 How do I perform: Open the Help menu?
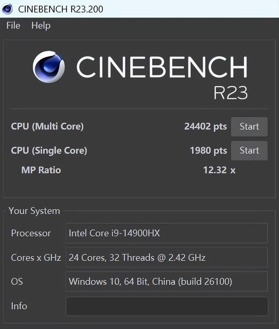coord(41,26)
